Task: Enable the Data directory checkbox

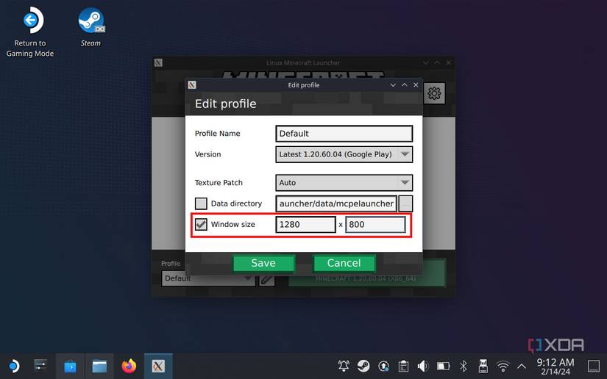Action: click(201, 203)
